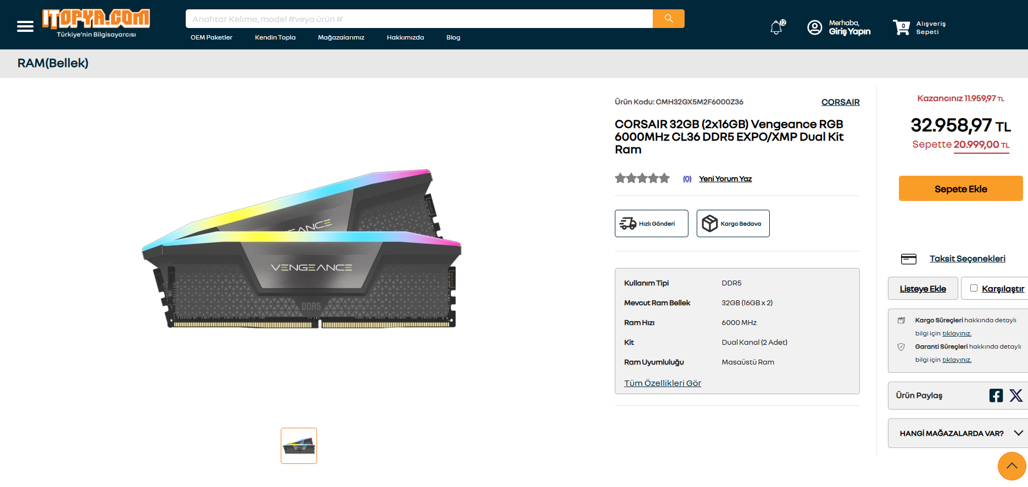Click the fast delivery truck icon

pos(628,223)
